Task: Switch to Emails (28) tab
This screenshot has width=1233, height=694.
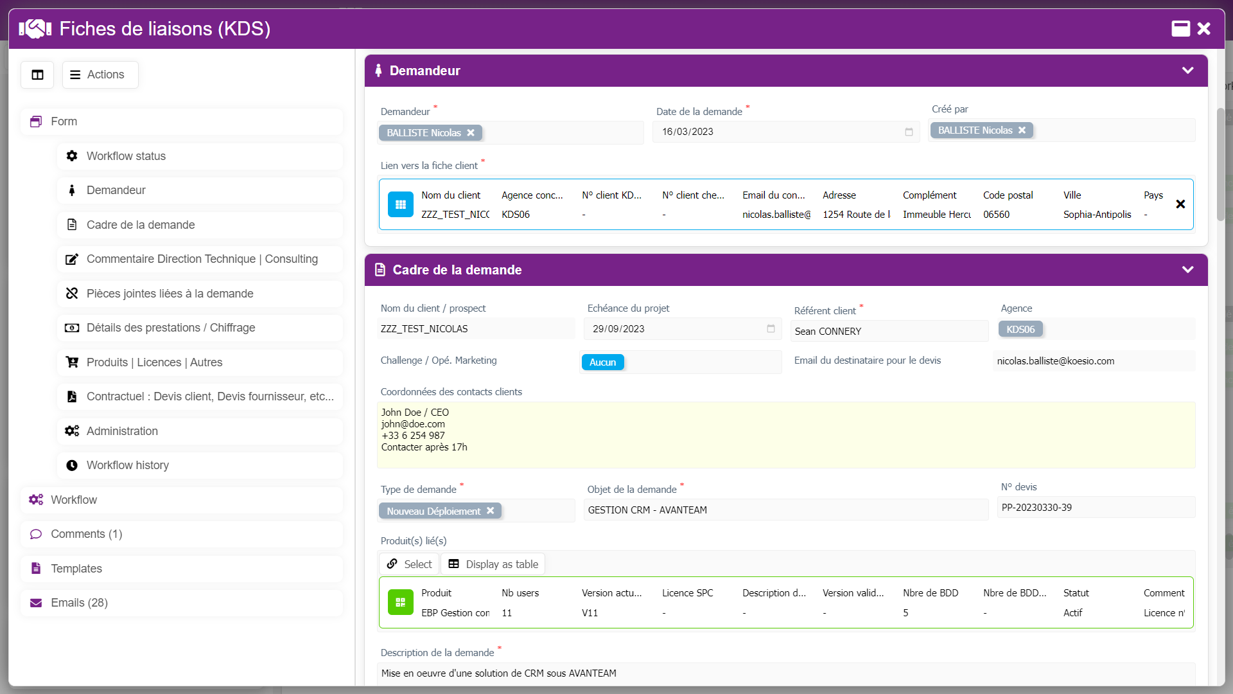Action: pyautogui.click(x=182, y=603)
